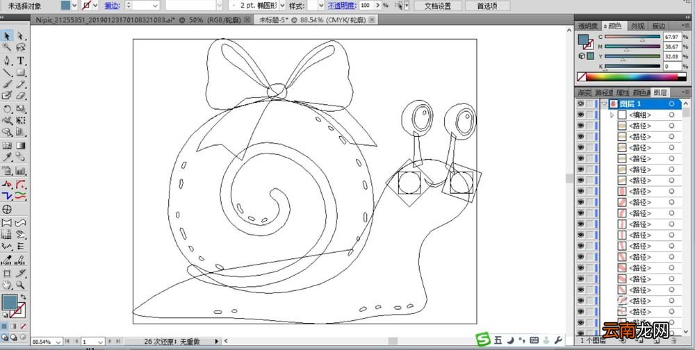Expand the 编组 group in layers panel
Viewport: 695px width, 350px height.
(x=612, y=115)
